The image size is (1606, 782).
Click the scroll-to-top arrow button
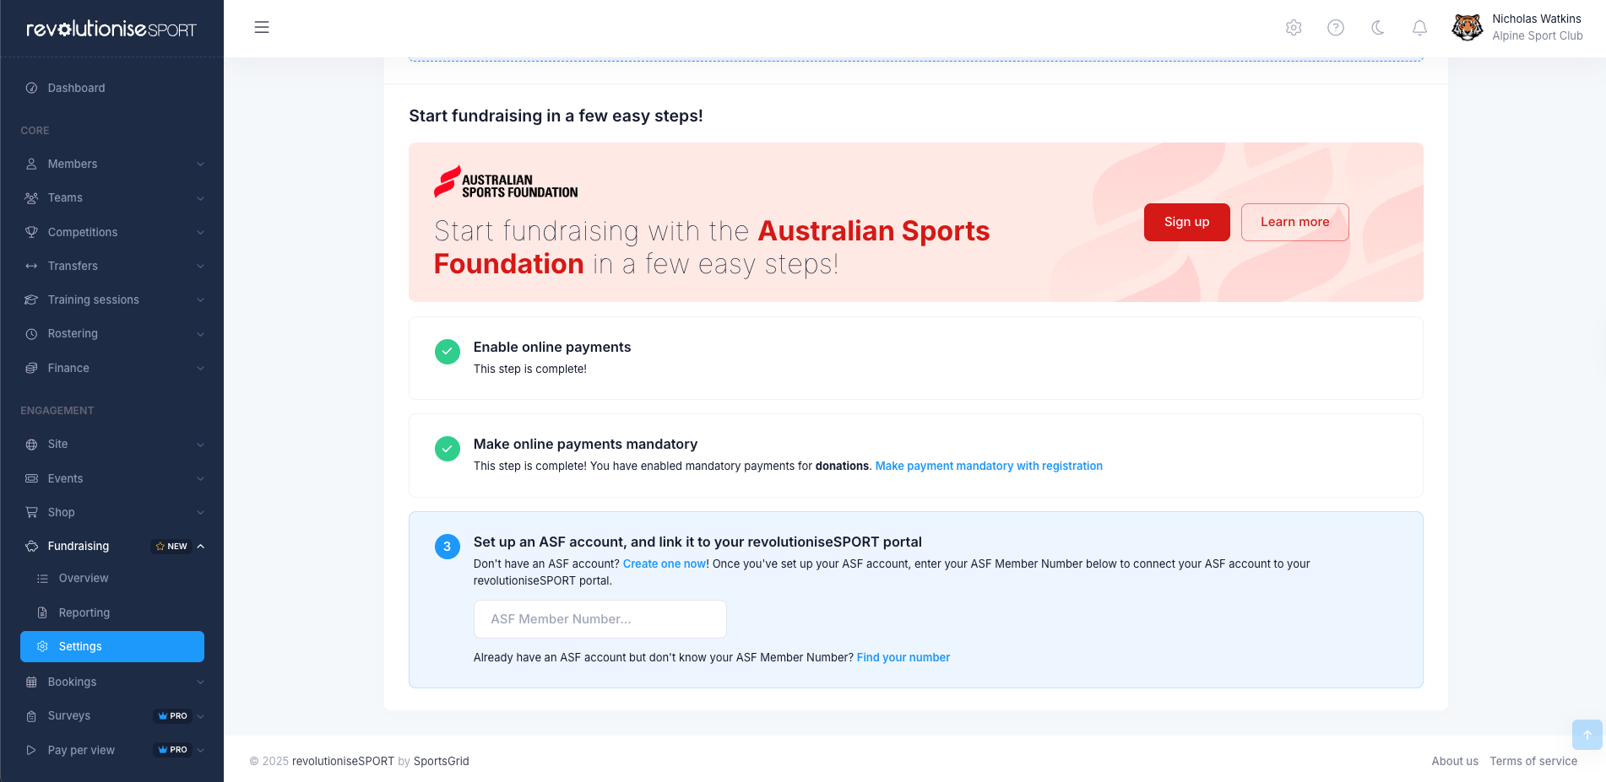coord(1587,734)
